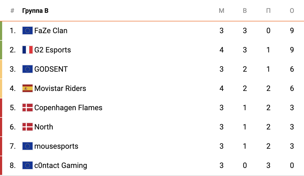This screenshot has width=304, height=176.
Task: Click the EU flag beside GODSENT
Action: click(x=27, y=69)
